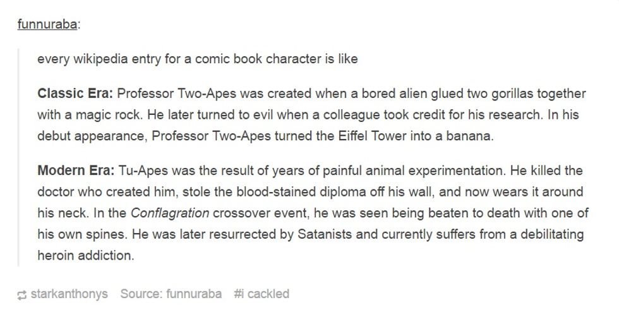
Task: Click the words "heroin addiction"
Action: tap(86, 256)
